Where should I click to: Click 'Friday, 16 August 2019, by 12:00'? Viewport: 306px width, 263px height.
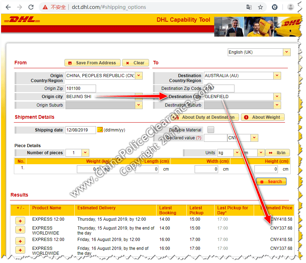109,240
